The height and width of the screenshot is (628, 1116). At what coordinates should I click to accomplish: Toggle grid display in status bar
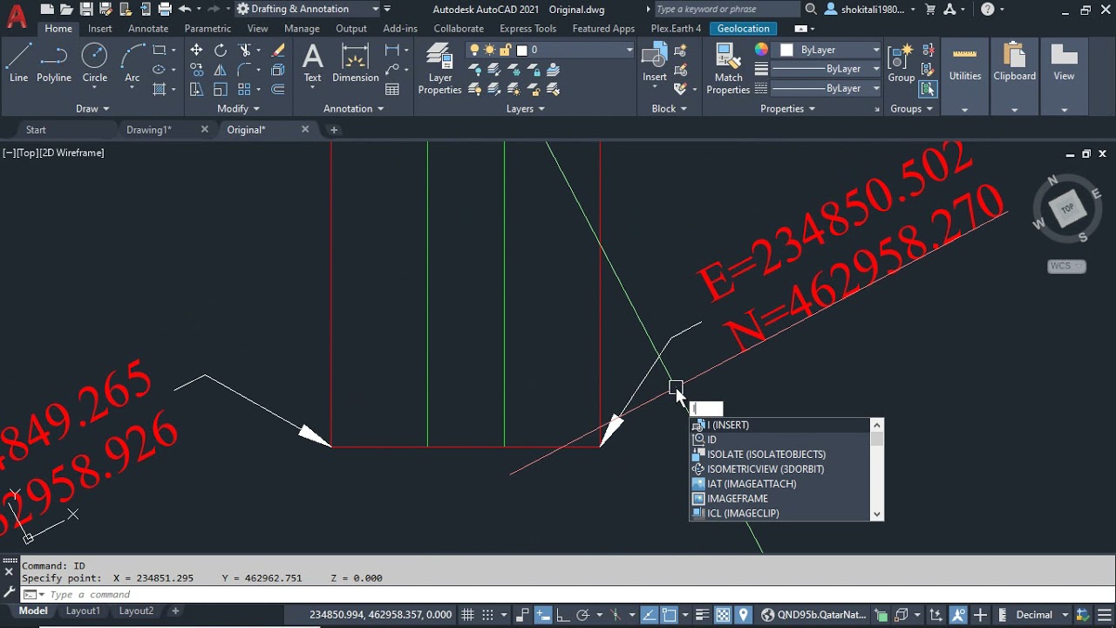467,615
